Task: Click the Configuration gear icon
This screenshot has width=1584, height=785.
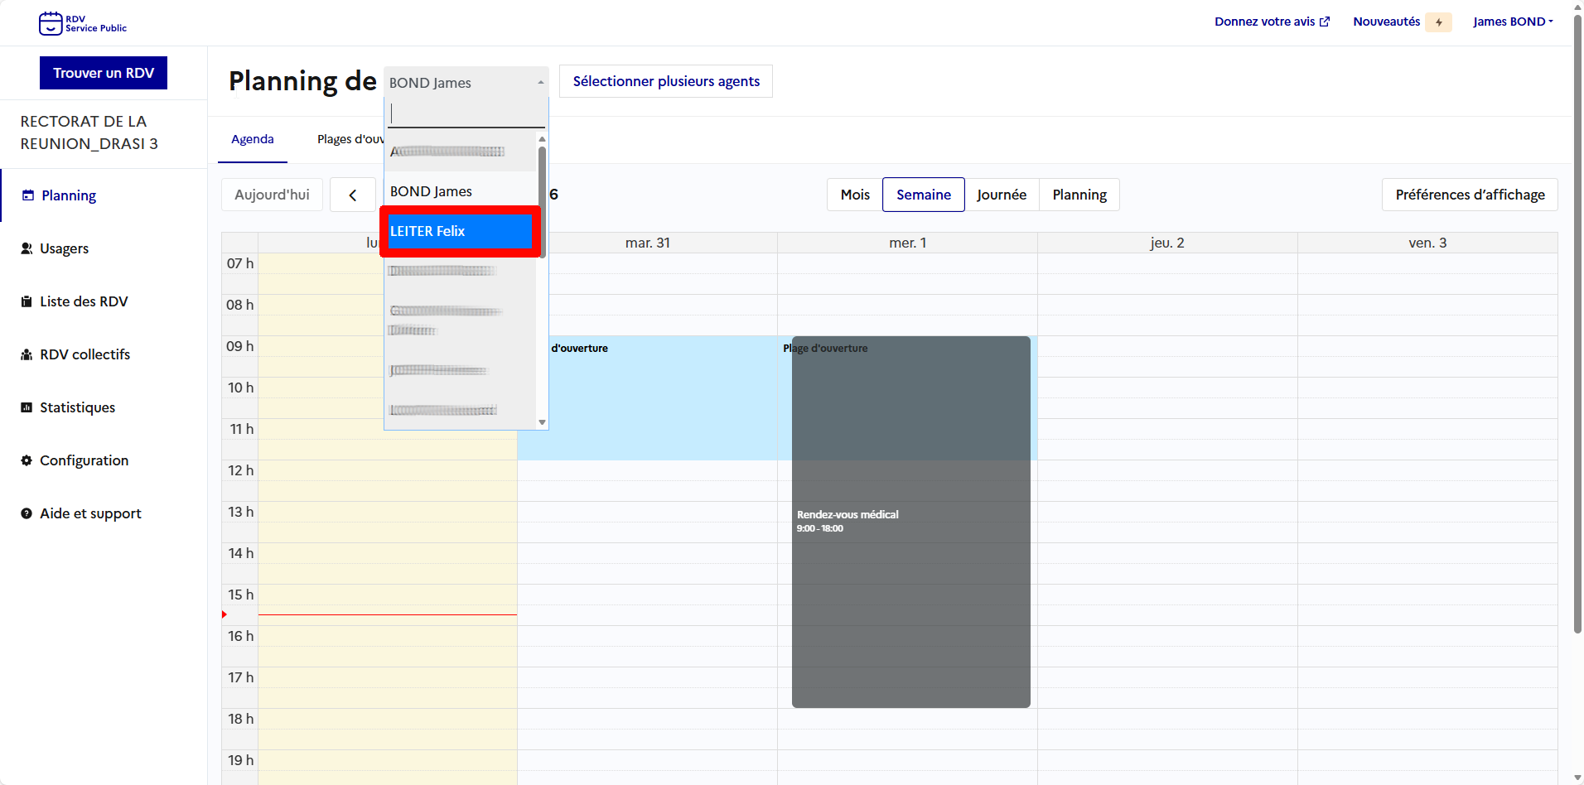Action: coord(27,460)
